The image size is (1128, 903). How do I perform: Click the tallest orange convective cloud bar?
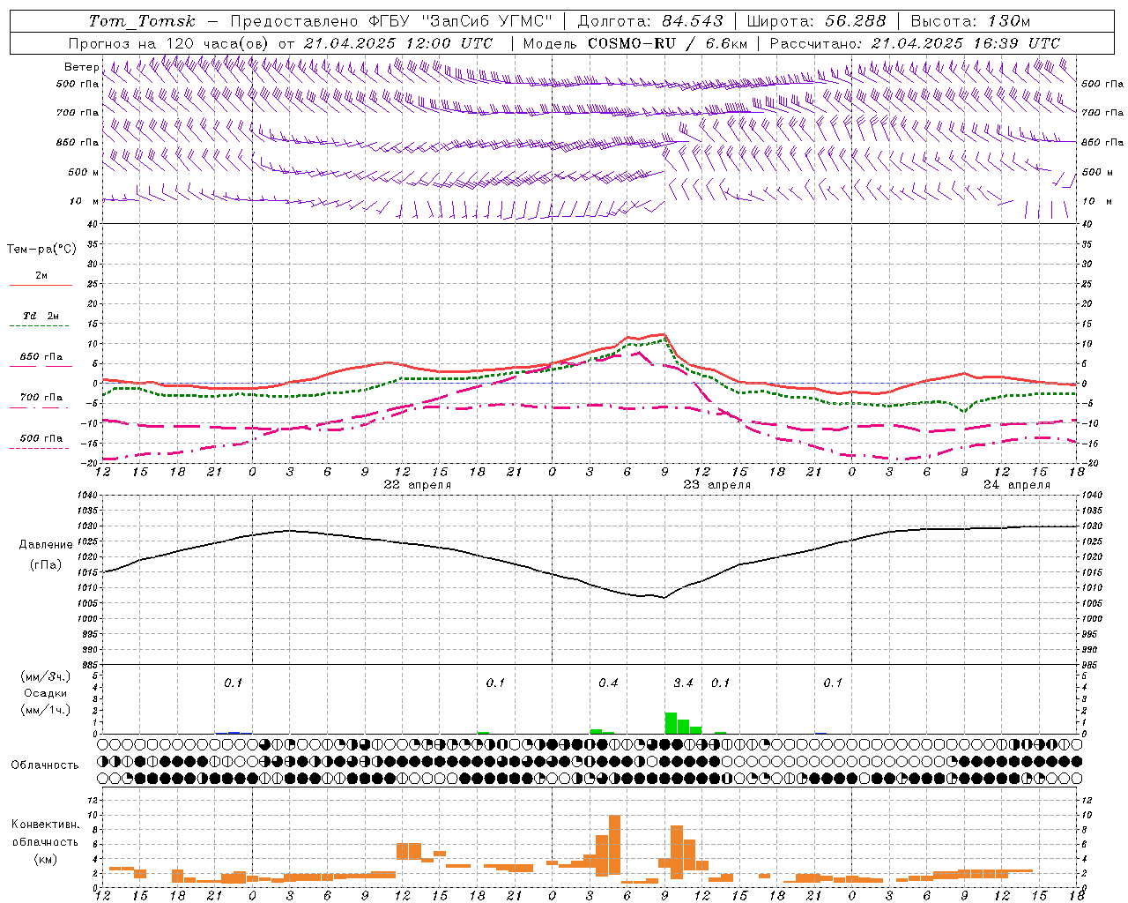click(x=614, y=844)
